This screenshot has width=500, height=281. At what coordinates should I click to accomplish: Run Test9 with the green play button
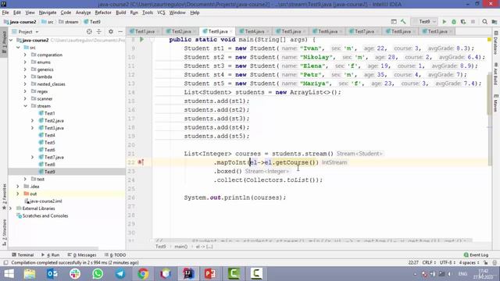point(445,22)
